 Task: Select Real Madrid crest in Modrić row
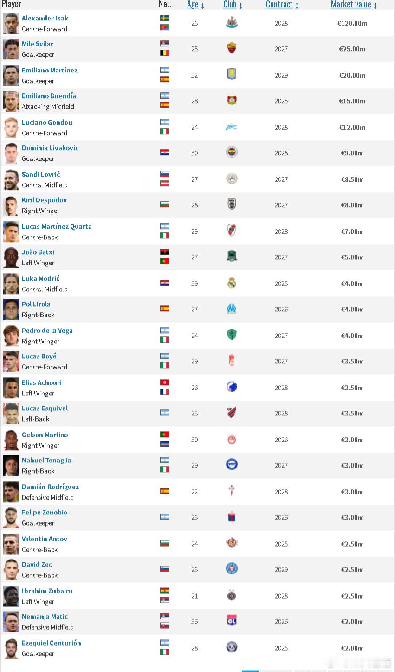[x=232, y=283]
